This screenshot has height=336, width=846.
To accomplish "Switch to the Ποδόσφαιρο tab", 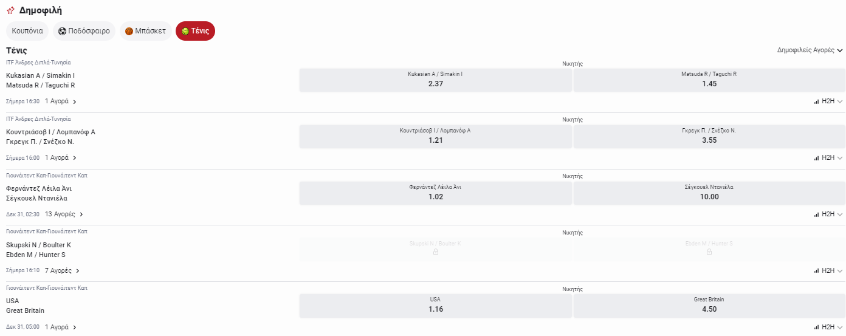I will pos(84,31).
